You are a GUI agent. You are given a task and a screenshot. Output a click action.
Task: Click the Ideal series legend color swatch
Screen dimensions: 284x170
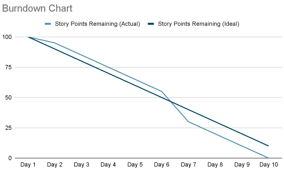pyautogui.click(x=151, y=24)
